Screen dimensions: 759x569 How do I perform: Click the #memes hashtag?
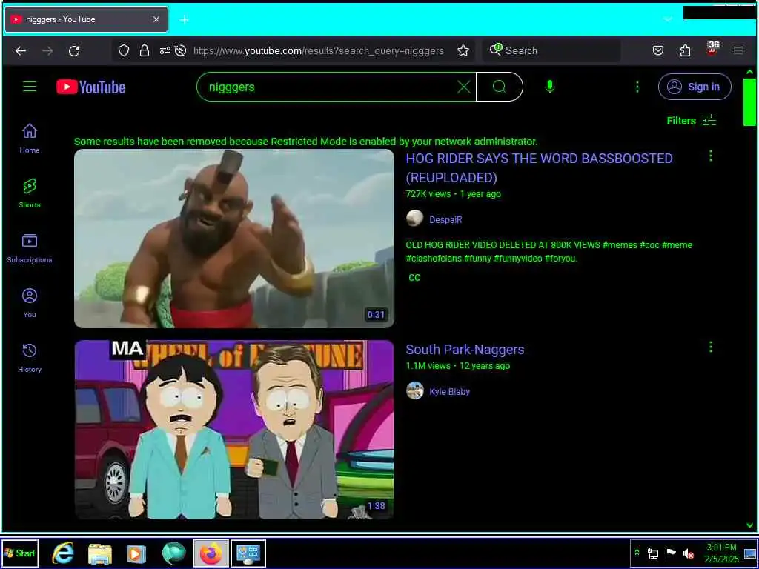[x=620, y=244]
